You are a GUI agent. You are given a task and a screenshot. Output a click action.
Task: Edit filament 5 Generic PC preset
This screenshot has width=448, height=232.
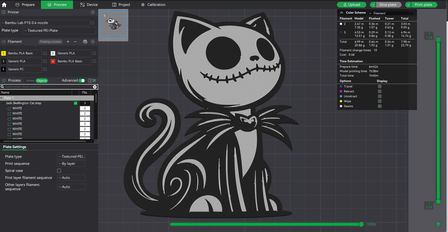45,69
